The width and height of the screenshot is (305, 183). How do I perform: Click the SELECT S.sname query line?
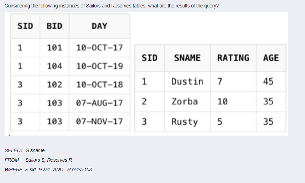(25, 150)
